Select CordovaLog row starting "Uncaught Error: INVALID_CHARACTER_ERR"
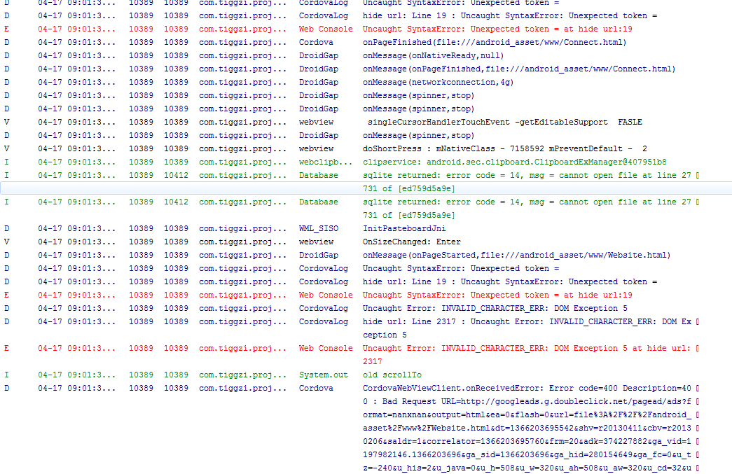The width and height of the screenshot is (732, 474). (x=495, y=309)
